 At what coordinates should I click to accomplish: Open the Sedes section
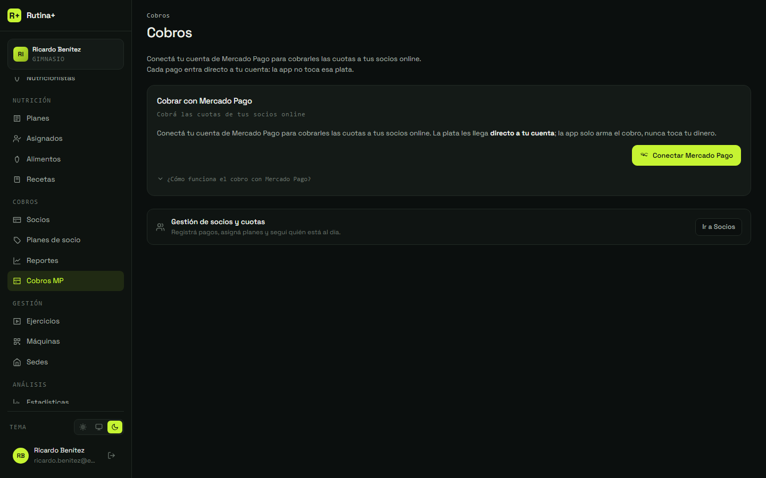pos(65,362)
